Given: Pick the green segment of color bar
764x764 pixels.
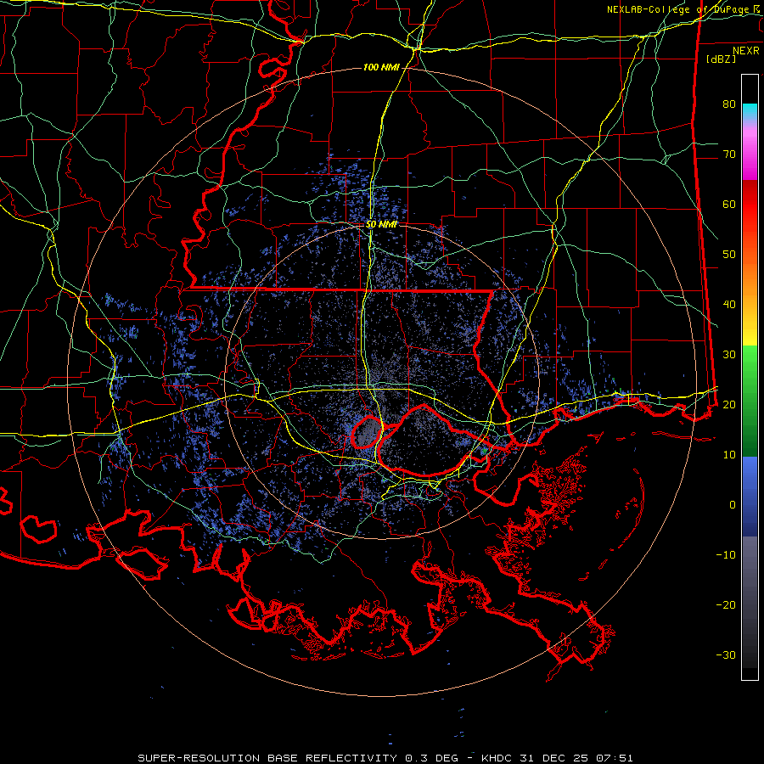Looking at the screenshot, I should [x=750, y=401].
